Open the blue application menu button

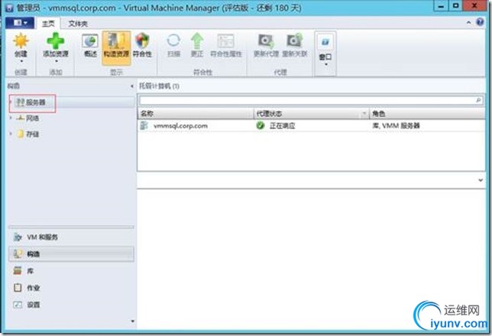click(20, 23)
